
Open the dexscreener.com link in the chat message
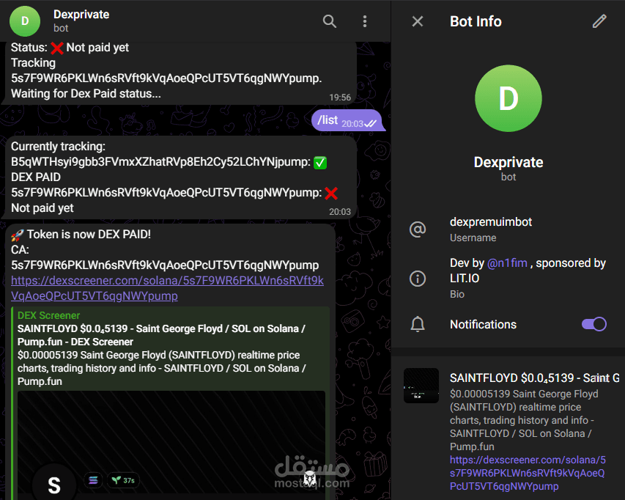(x=167, y=288)
